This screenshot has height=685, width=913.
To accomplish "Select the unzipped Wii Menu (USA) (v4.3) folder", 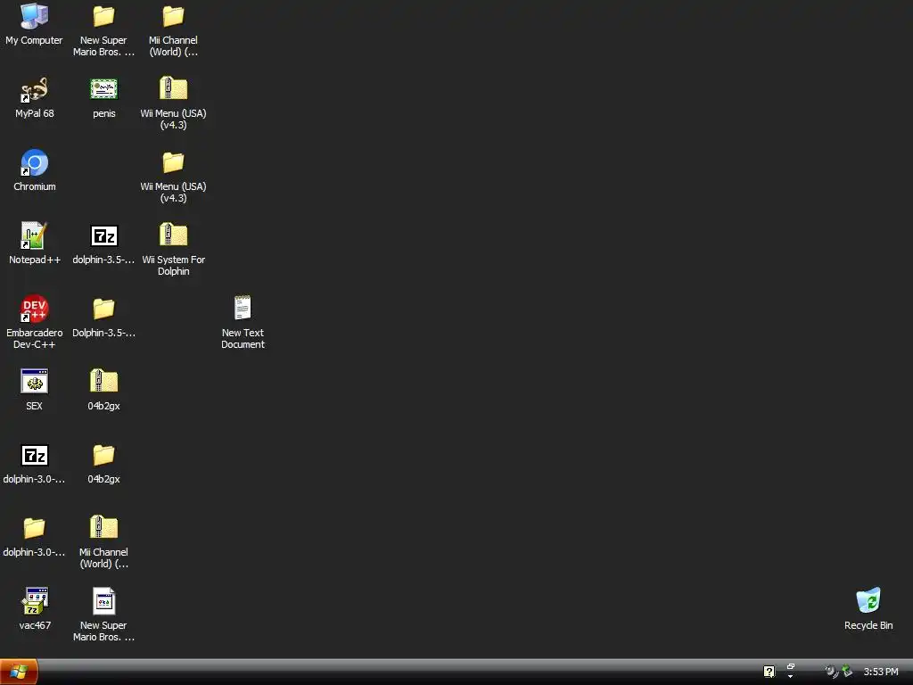I will tap(173, 163).
